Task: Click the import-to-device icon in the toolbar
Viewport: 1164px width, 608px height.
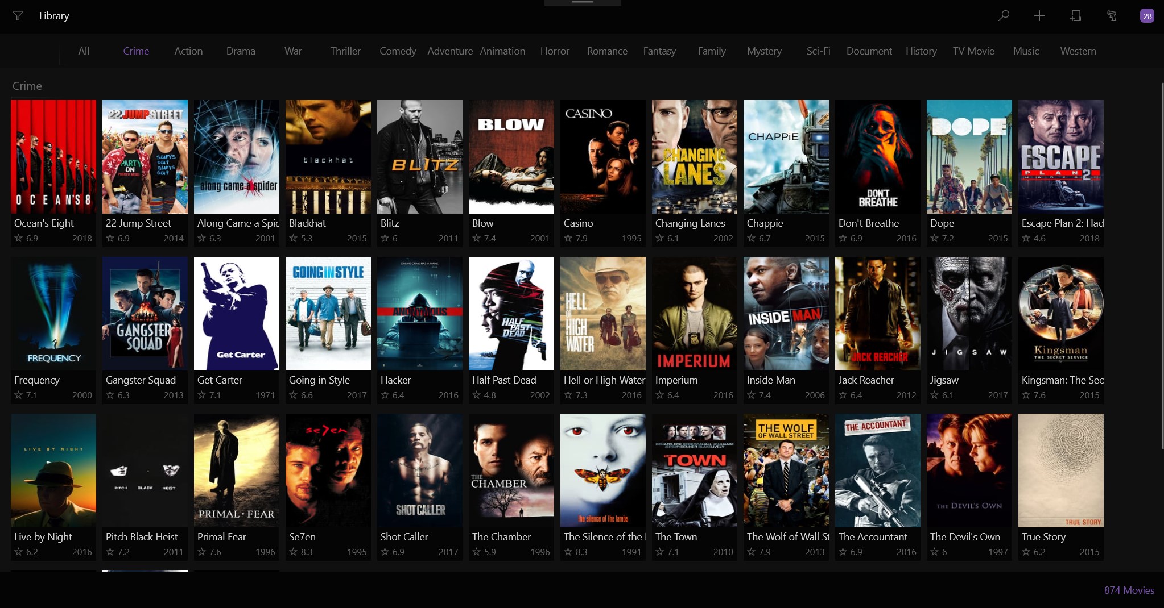Action: coord(1075,16)
